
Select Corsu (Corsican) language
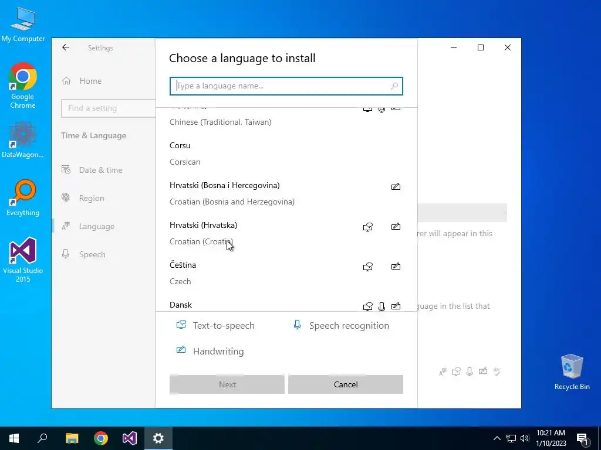point(286,154)
